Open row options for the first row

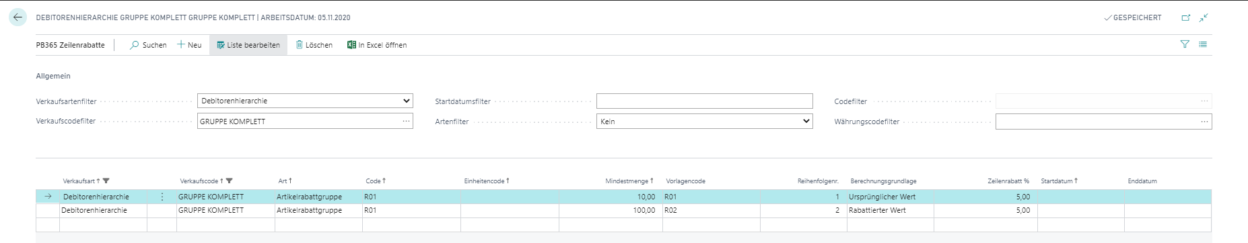162,197
